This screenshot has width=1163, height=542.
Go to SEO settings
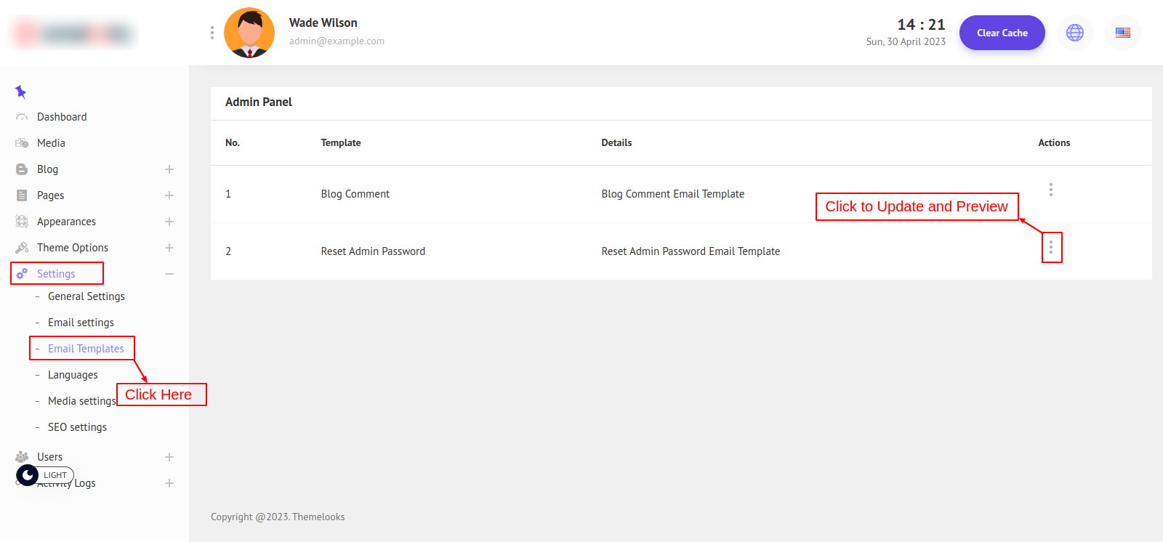pyautogui.click(x=77, y=427)
